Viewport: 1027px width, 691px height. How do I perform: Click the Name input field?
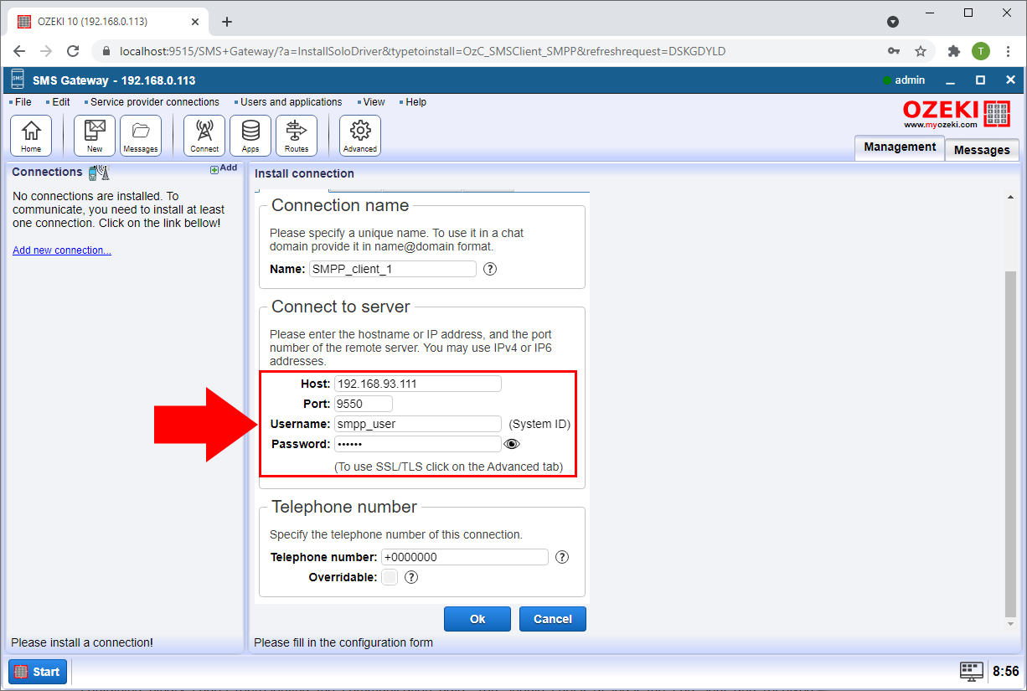click(x=392, y=269)
